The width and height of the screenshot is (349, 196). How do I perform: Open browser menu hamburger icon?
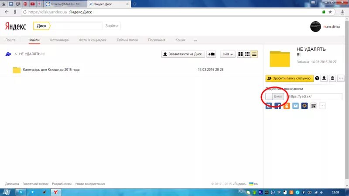(x=313, y=3)
